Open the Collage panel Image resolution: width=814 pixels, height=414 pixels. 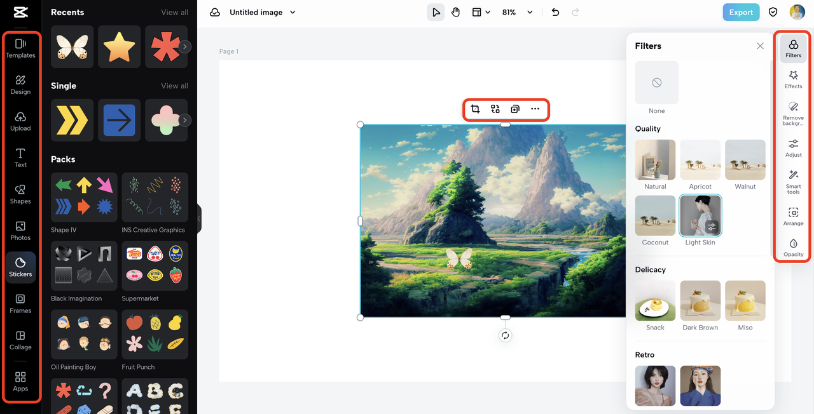(x=20, y=340)
